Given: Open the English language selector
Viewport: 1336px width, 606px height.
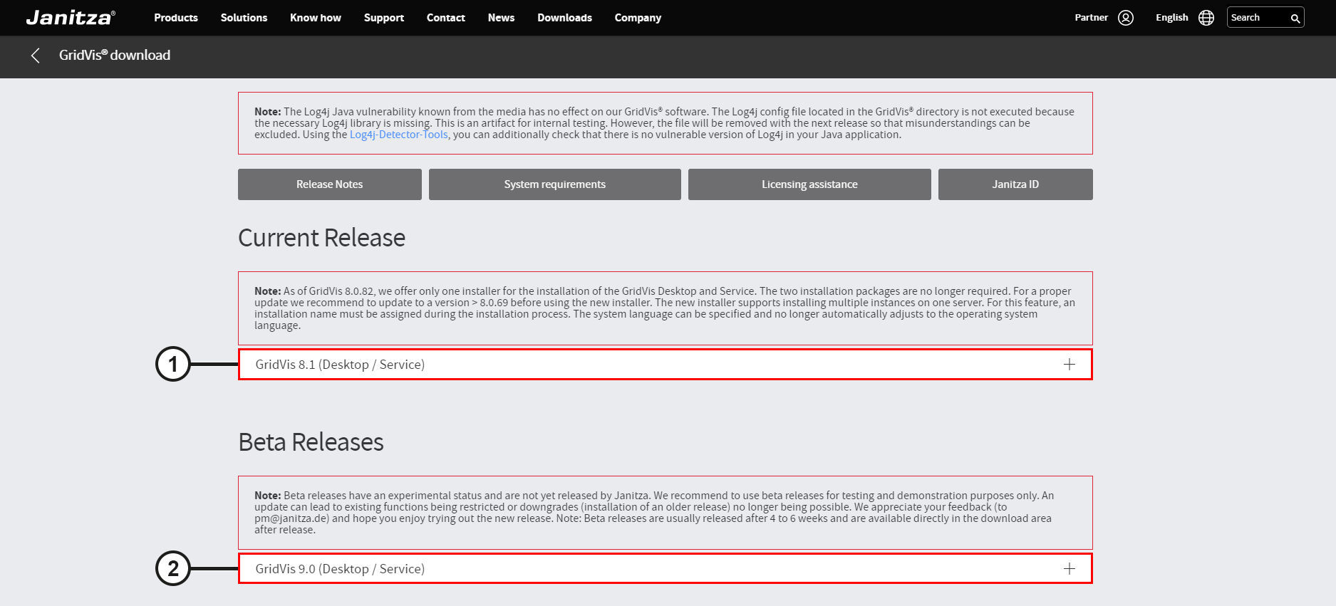Looking at the screenshot, I should (x=1172, y=18).
